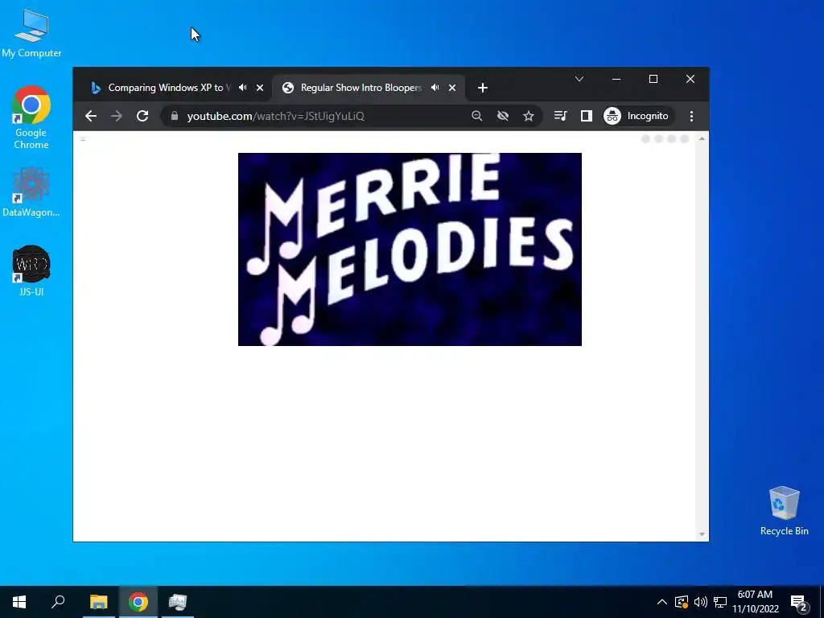824x618 pixels.
Task: Go back to previous page
Action: [x=91, y=116]
